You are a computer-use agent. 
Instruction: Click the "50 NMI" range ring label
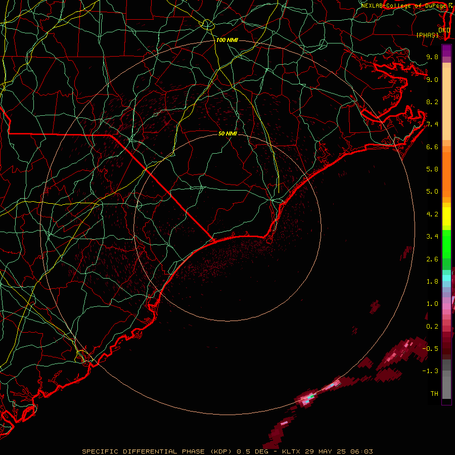228,133
